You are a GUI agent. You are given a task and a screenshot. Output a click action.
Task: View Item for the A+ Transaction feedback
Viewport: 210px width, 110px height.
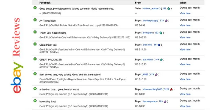(x=185, y=25)
